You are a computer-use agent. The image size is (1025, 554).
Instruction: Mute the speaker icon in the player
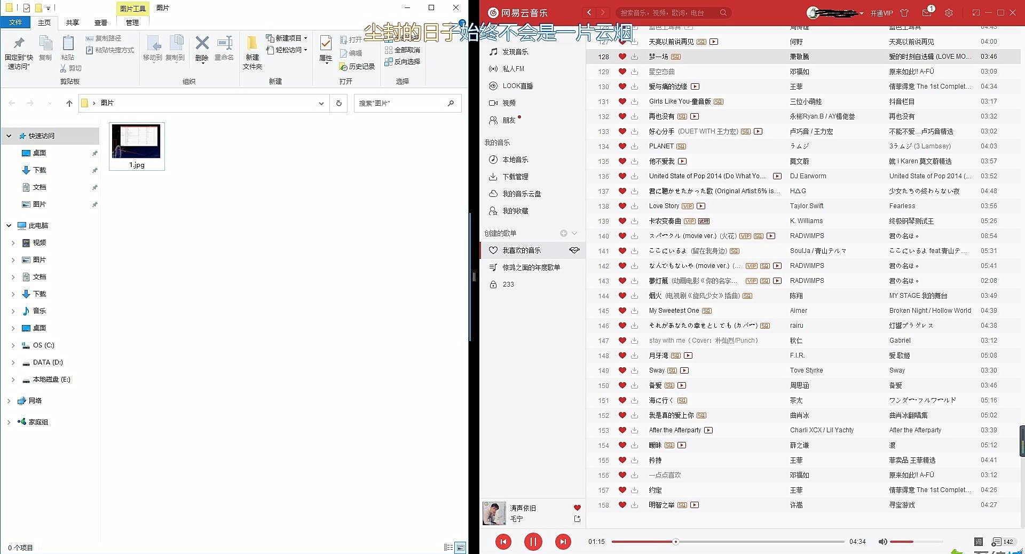(882, 541)
